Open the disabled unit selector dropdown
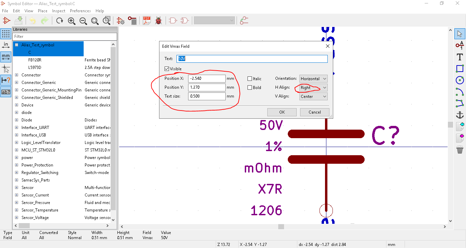Screen dimensions: 466x248 (214, 21)
